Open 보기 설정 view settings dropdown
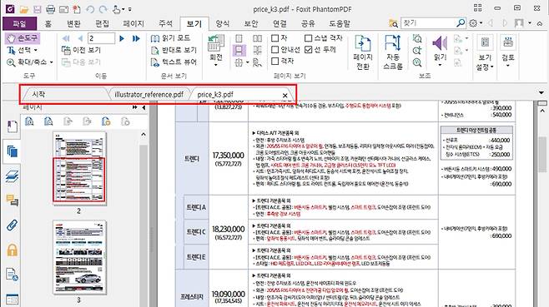Screen dimensions: 549x307 [485, 62]
